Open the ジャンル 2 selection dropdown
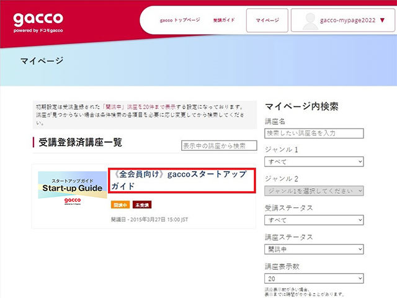The height and width of the screenshot is (298, 397). (313, 191)
